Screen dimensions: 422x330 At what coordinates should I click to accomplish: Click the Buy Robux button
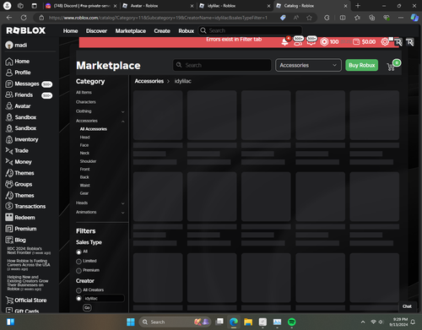pos(362,65)
